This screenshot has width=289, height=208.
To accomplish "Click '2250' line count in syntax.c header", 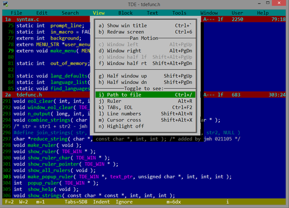I will (x=237, y=19).
